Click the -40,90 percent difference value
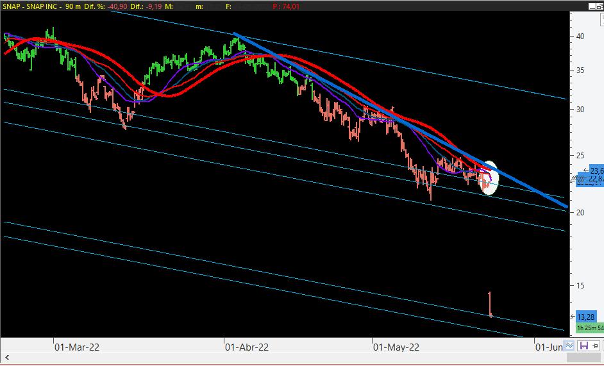The height and width of the screenshot is (366, 604). click(x=117, y=6)
